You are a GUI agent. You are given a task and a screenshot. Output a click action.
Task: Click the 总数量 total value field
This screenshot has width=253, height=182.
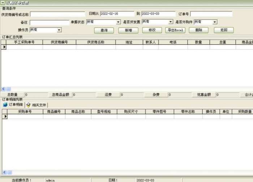(x=36, y=95)
